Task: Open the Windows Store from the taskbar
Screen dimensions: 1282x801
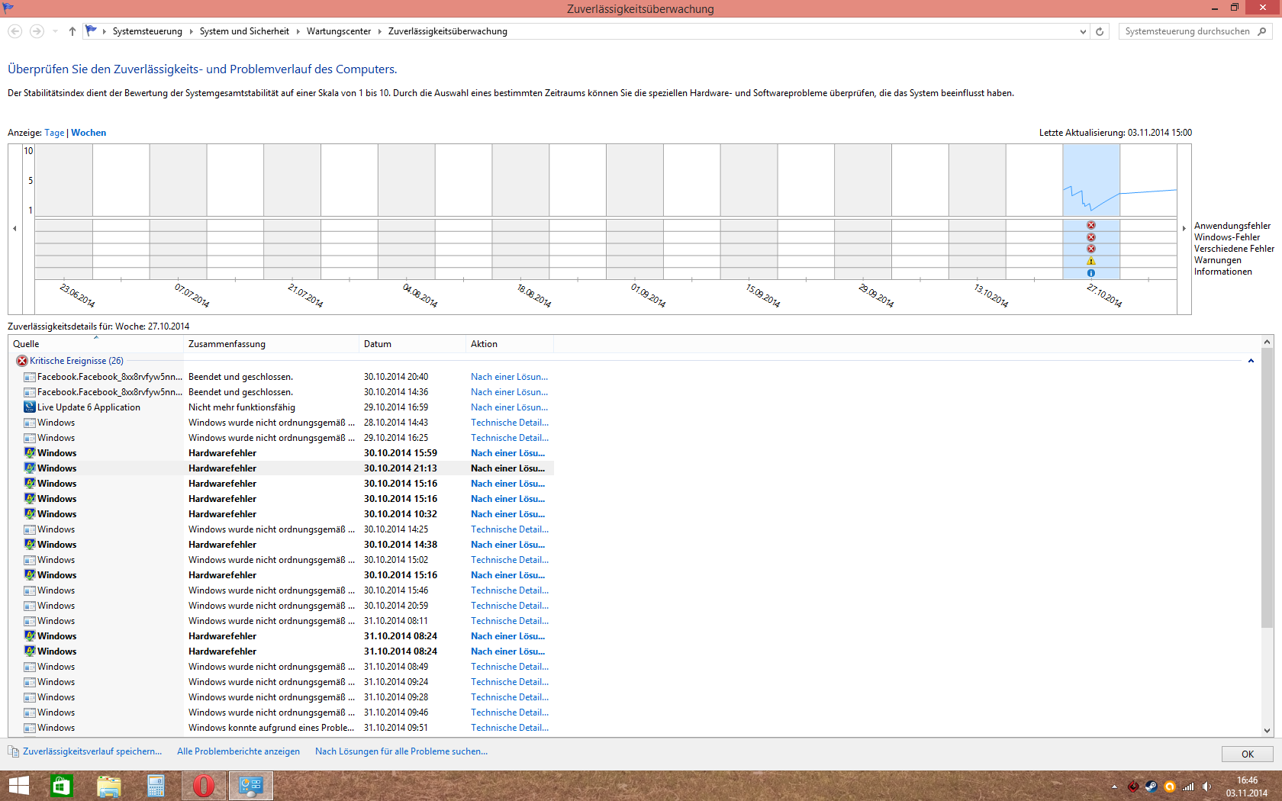Action: click(x=61, y=786)
